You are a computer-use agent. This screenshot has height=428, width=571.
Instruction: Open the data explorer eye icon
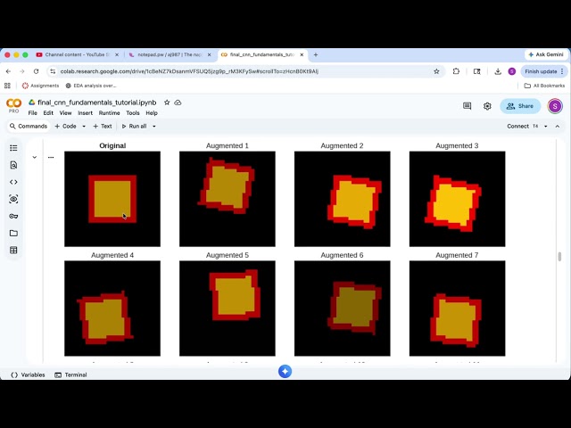pyautogui.click(x=13, y=199)
